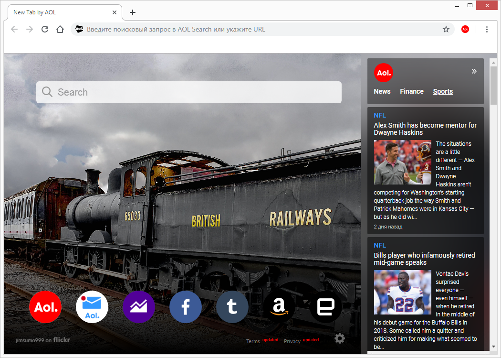
Task: Click the magnifier icon in search box
Action: pos(47,92)
